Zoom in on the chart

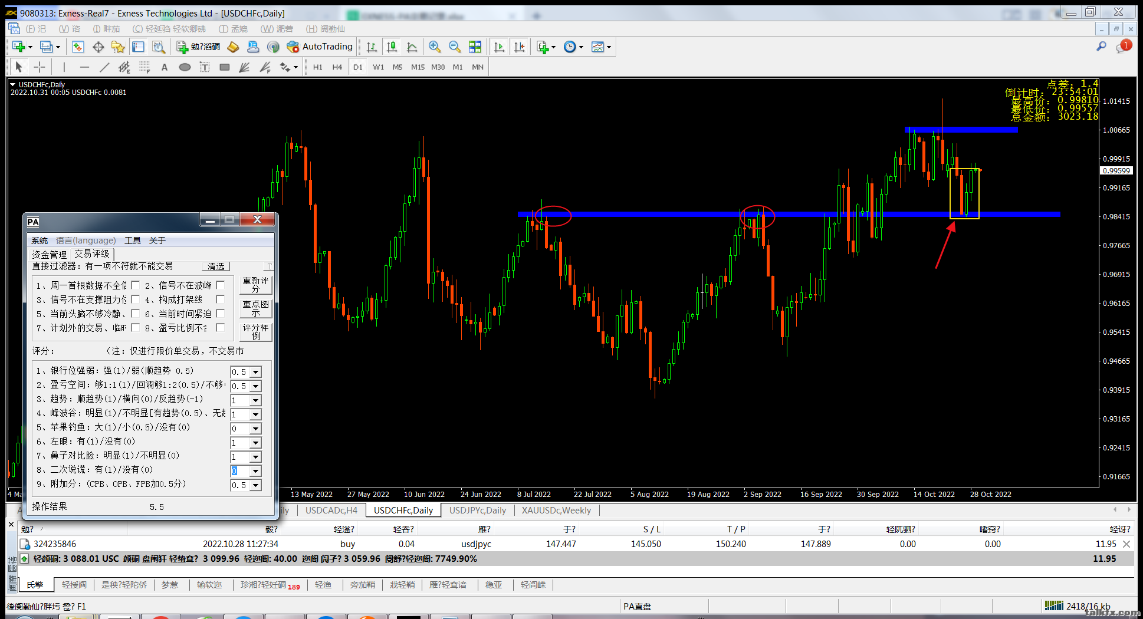point(435,47)
